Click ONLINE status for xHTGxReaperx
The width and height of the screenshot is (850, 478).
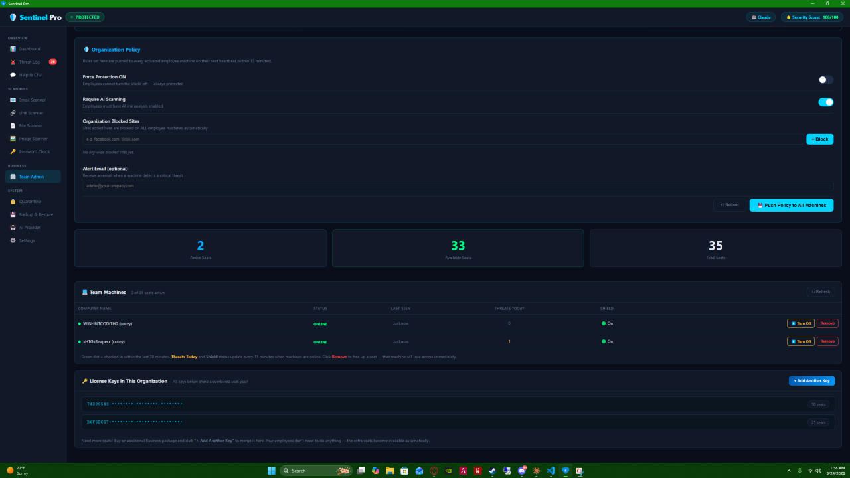320,342
